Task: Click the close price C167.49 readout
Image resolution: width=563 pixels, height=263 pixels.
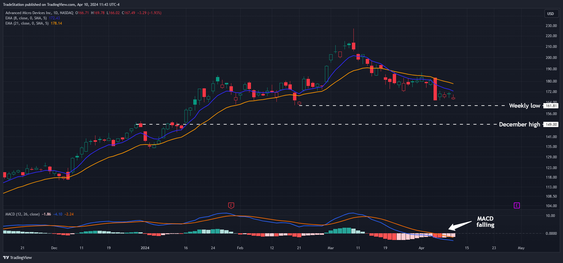Action: tap(128, 13)
